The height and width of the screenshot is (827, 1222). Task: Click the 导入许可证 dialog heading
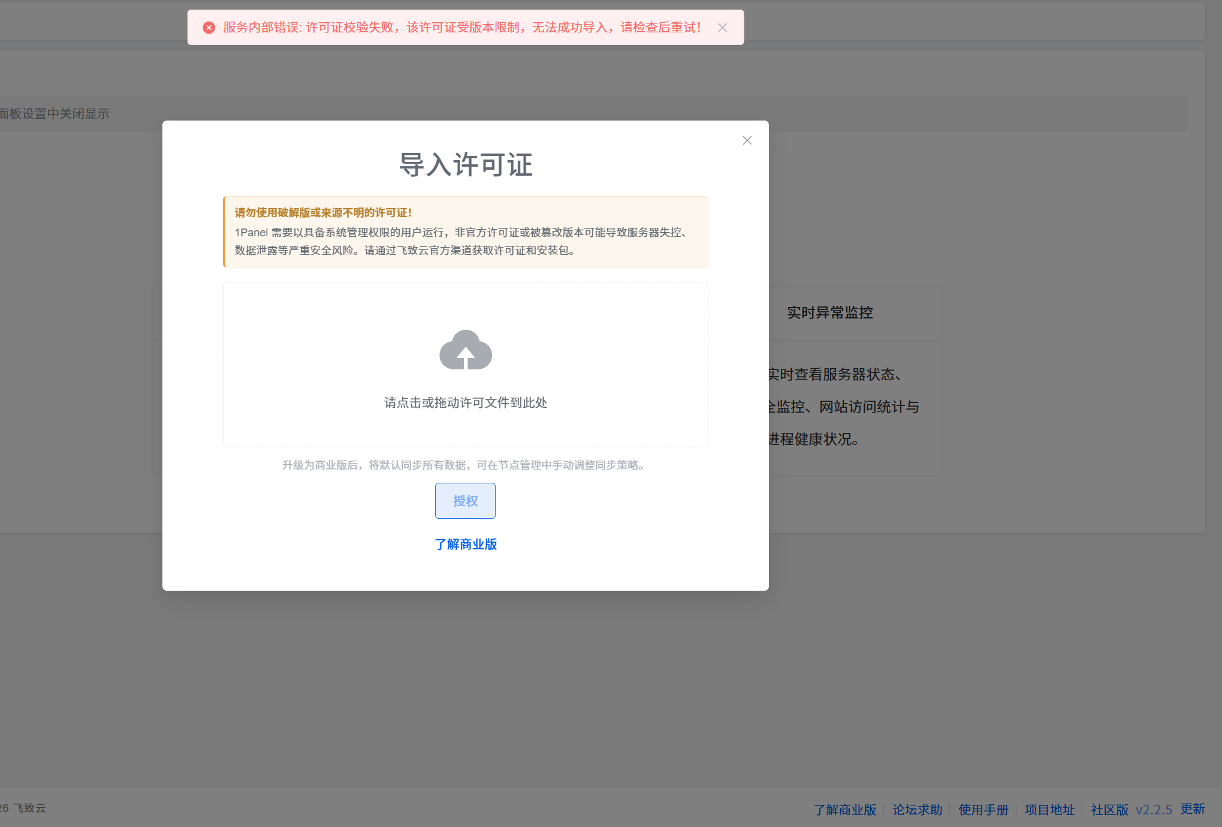tap(466, 165)
